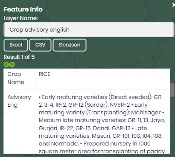Select the Advisory Eng attribute cell
Screen dimensions: 175x157
[x=19, y=122]
